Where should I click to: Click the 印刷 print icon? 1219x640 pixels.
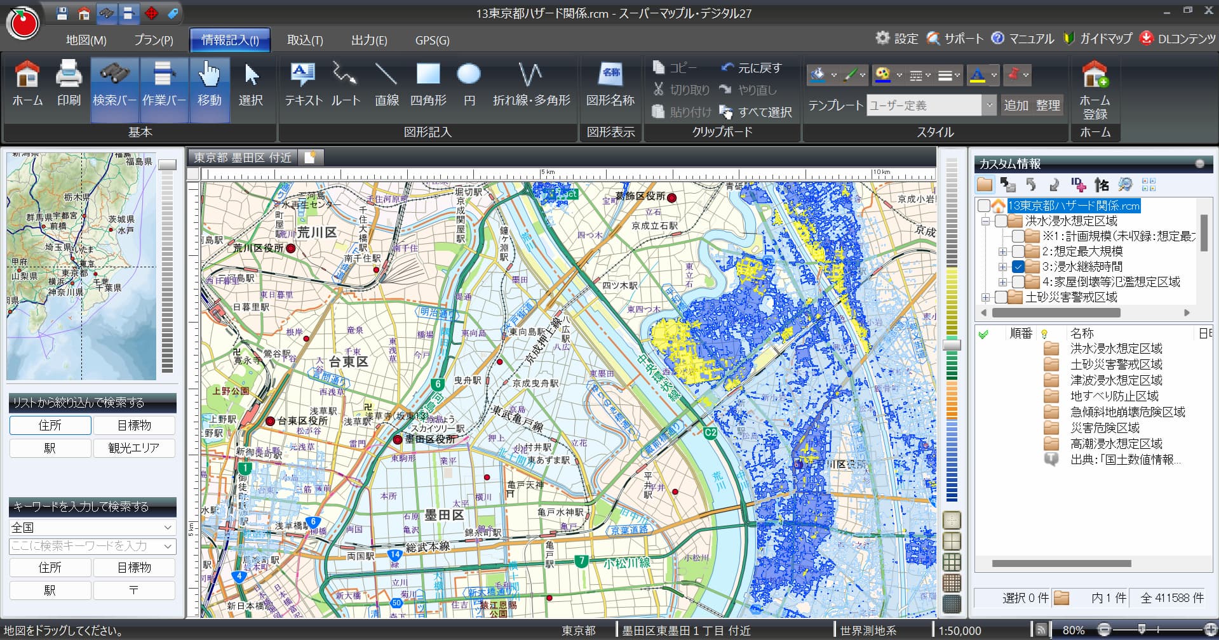pos(69,85)
